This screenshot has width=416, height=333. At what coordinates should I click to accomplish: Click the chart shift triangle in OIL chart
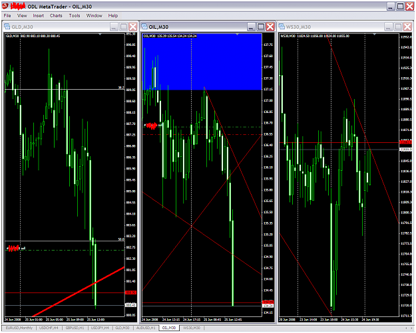237,34
